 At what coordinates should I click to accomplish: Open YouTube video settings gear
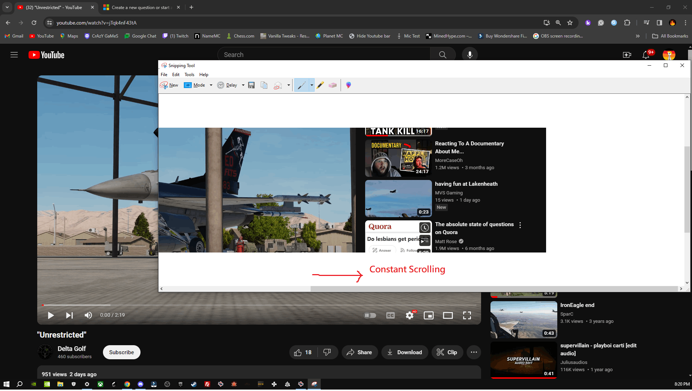(x=410, y=316)
